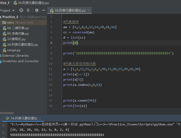Click the down arrow in Run console toolbar
Image resolution: width=181 pixels, height=138 pixels.
pos(3,132)
